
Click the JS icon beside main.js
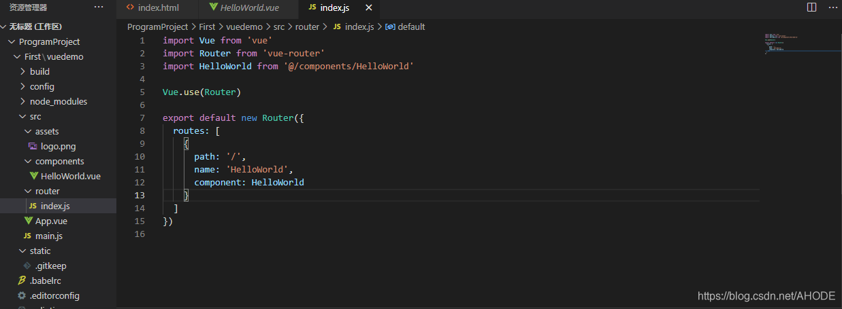point(27,236)
